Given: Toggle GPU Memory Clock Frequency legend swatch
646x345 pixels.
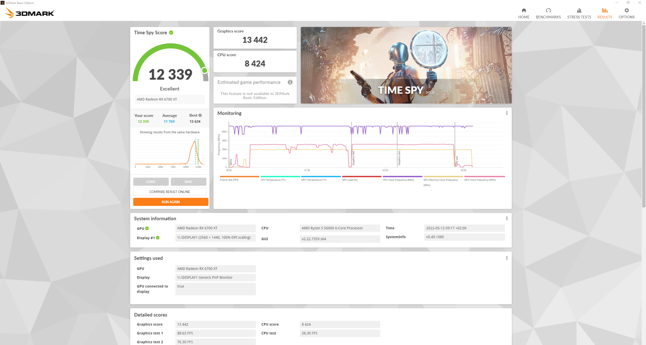Looking at the screenshot, I should [x=443, y=176].
